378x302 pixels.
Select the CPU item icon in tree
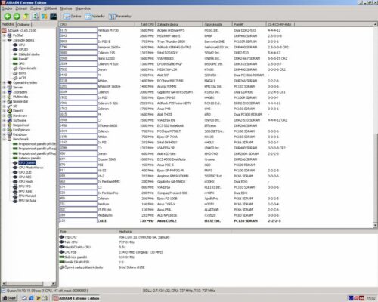tap(15, 45)
